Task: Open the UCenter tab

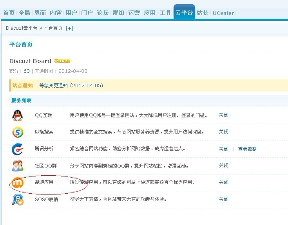Action: click(223, 13)
